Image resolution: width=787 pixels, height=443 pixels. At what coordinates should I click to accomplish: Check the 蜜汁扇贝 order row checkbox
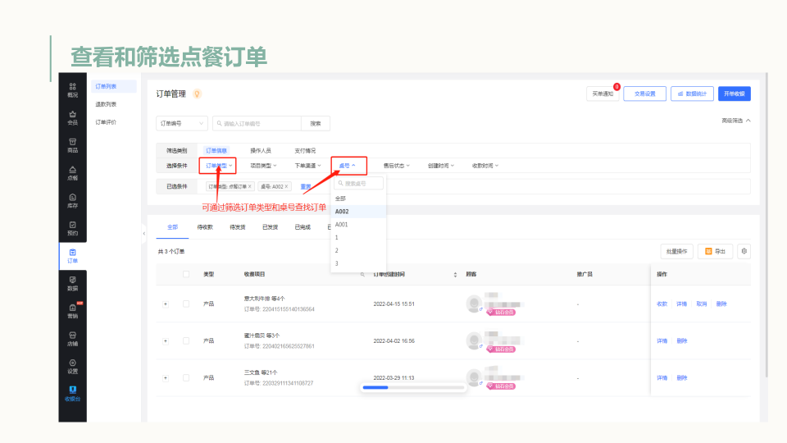[x=186, y=341]
